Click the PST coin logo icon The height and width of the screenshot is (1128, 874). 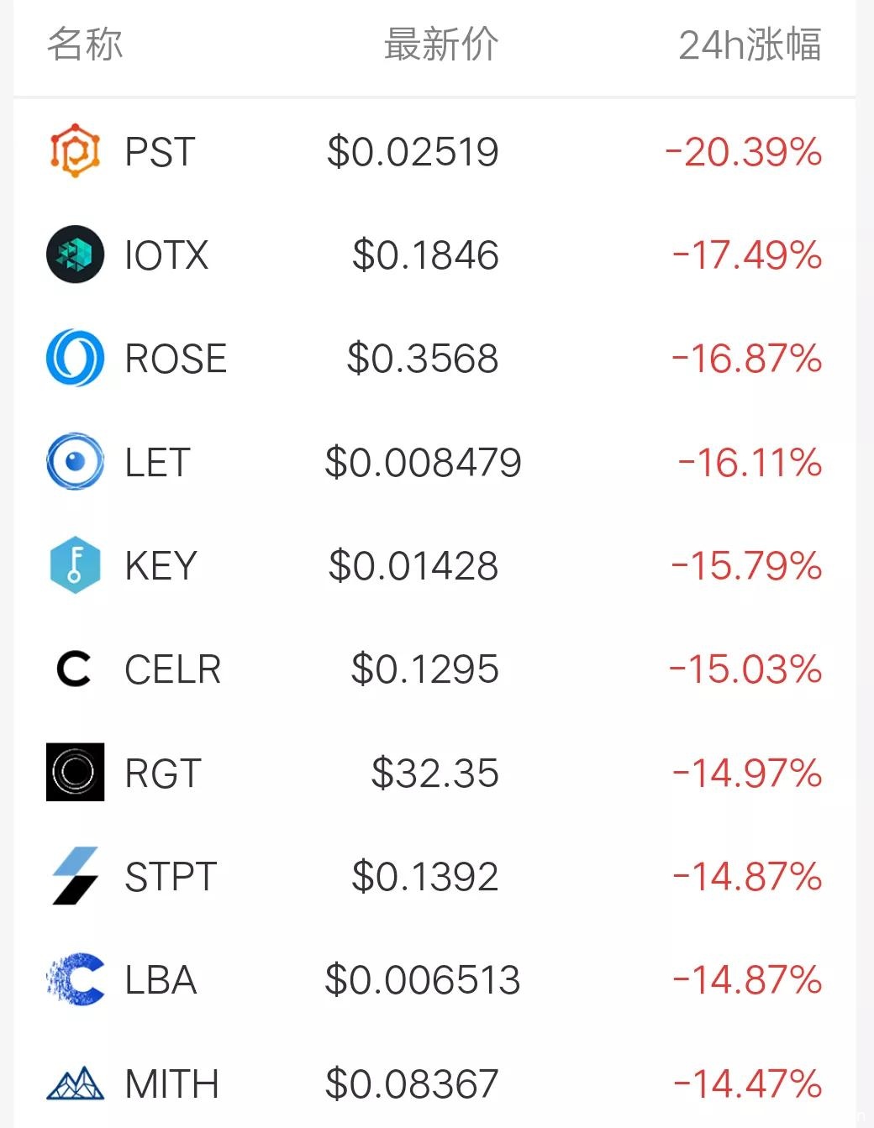tap(75, 151)
